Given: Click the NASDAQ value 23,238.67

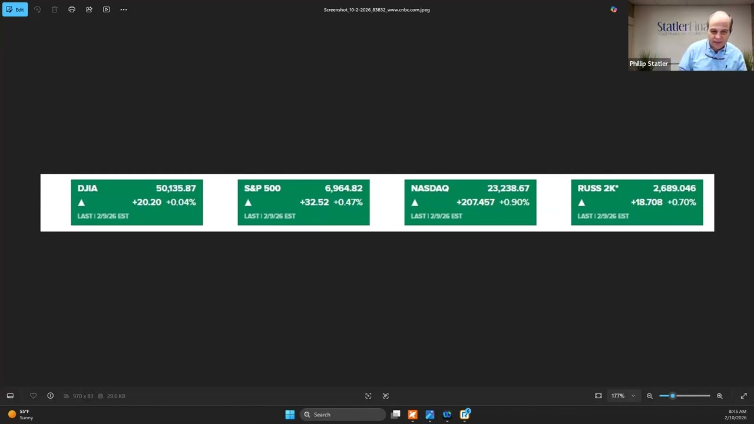Looking at the screenshot, I should [x=508, y=188].
